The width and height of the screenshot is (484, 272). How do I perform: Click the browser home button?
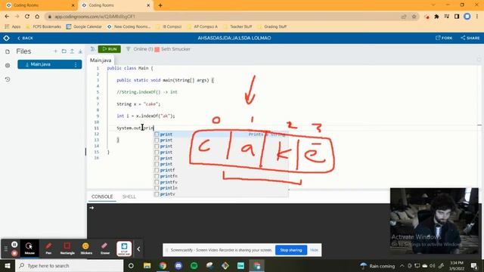pyautogui.click(x=37, y=17)
